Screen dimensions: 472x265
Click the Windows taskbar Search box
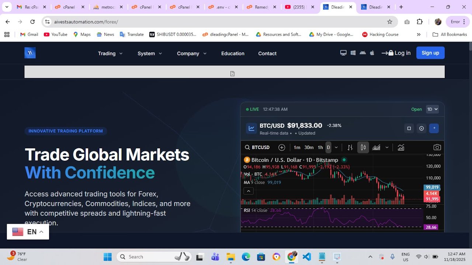pyautogui.click(x=154, y=257)
